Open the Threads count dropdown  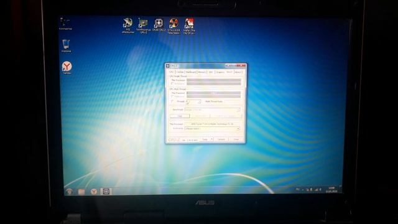click(193, 101)
